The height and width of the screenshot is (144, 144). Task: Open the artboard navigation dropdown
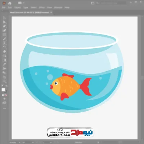tap(51, 143)
